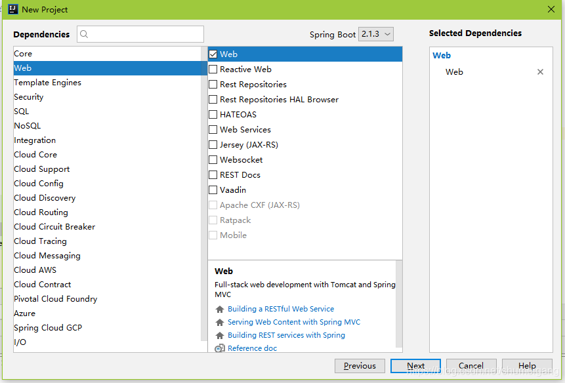
Task: Select the I/O category
Action: click(108, 342)
